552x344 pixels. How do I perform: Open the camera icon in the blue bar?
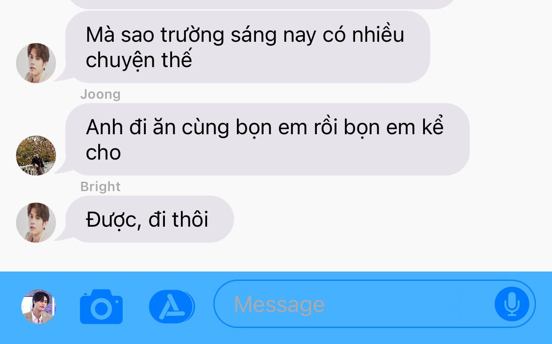click(101, 306)
